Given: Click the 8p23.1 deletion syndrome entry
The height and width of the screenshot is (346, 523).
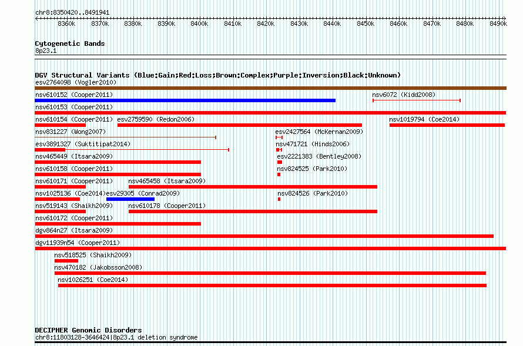Looking at the screenshot, I should tap(116, 337).
